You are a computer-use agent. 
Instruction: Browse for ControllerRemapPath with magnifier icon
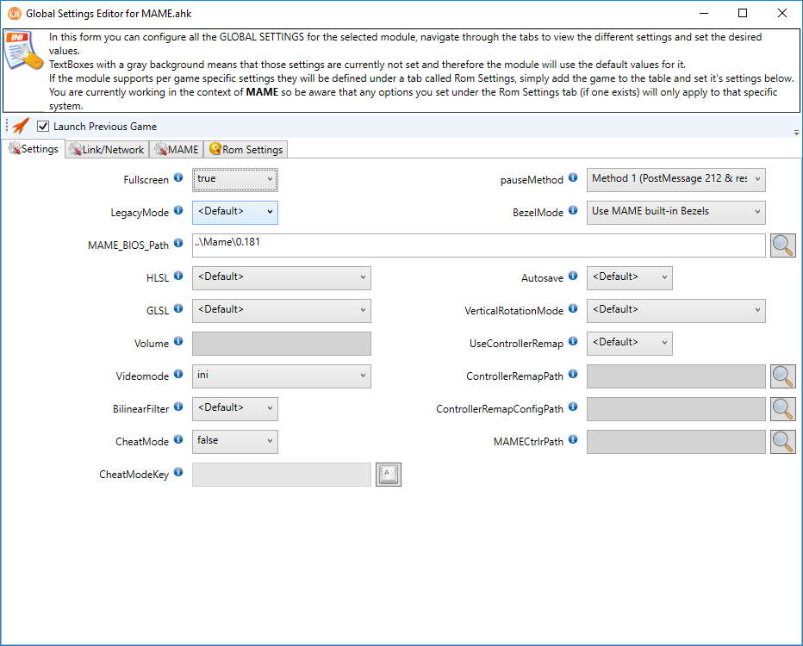(782, 376)
